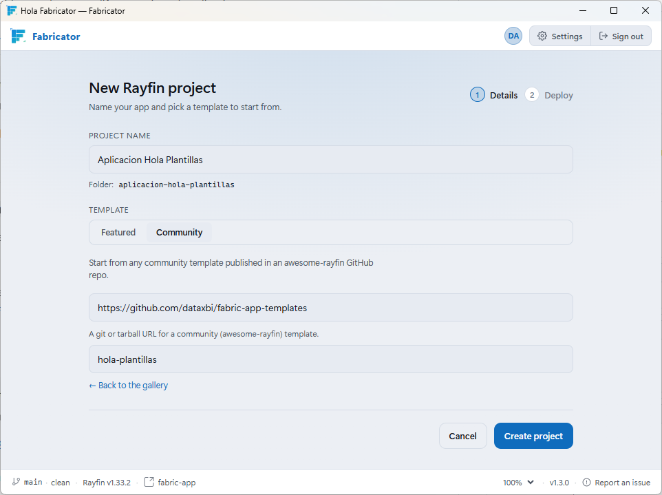662x495 pixels.
Task: Click the Create project button
Action: point(533,436)
